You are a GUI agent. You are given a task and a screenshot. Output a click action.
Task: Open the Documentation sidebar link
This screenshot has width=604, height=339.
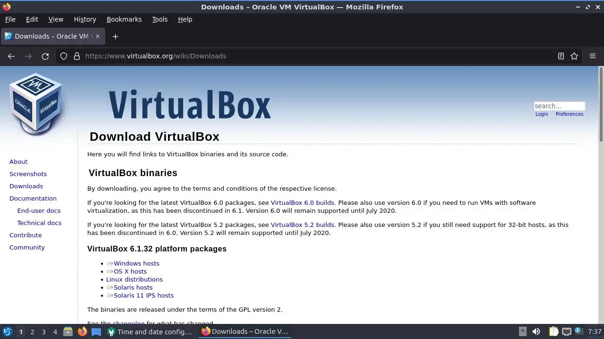pos(33,198)
